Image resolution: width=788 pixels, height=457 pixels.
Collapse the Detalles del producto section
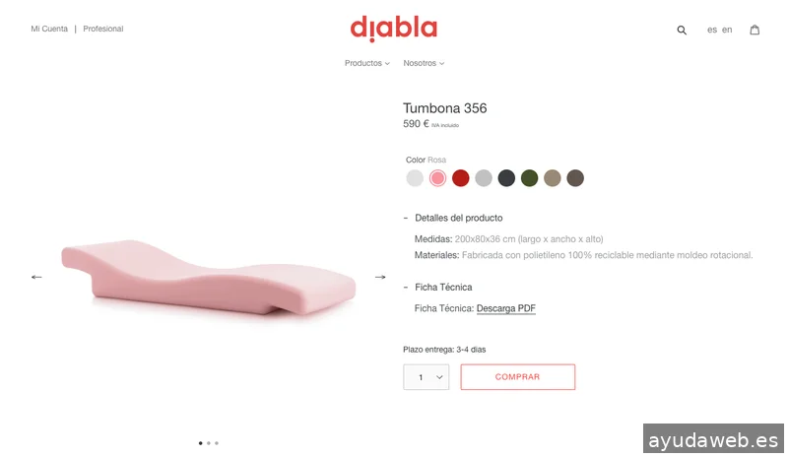tap(453, 218)
